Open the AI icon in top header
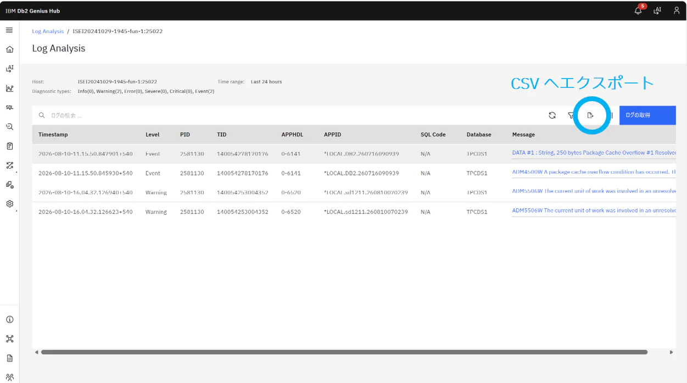The width and height of the screenshot is (687, 383). [657, 10]
